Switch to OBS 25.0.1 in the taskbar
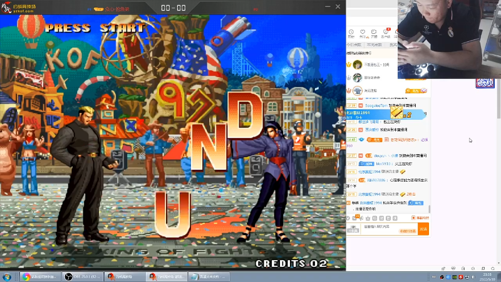Screen dimensions: 501x282 point(83,276)
